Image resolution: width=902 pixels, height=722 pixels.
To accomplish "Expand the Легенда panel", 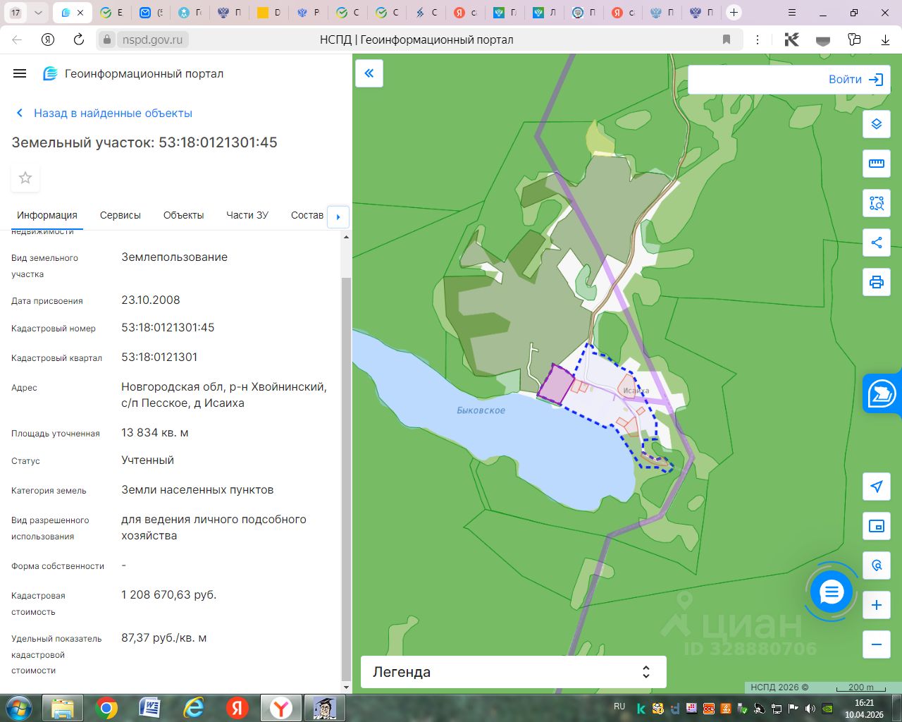I will tap(513, 672).
